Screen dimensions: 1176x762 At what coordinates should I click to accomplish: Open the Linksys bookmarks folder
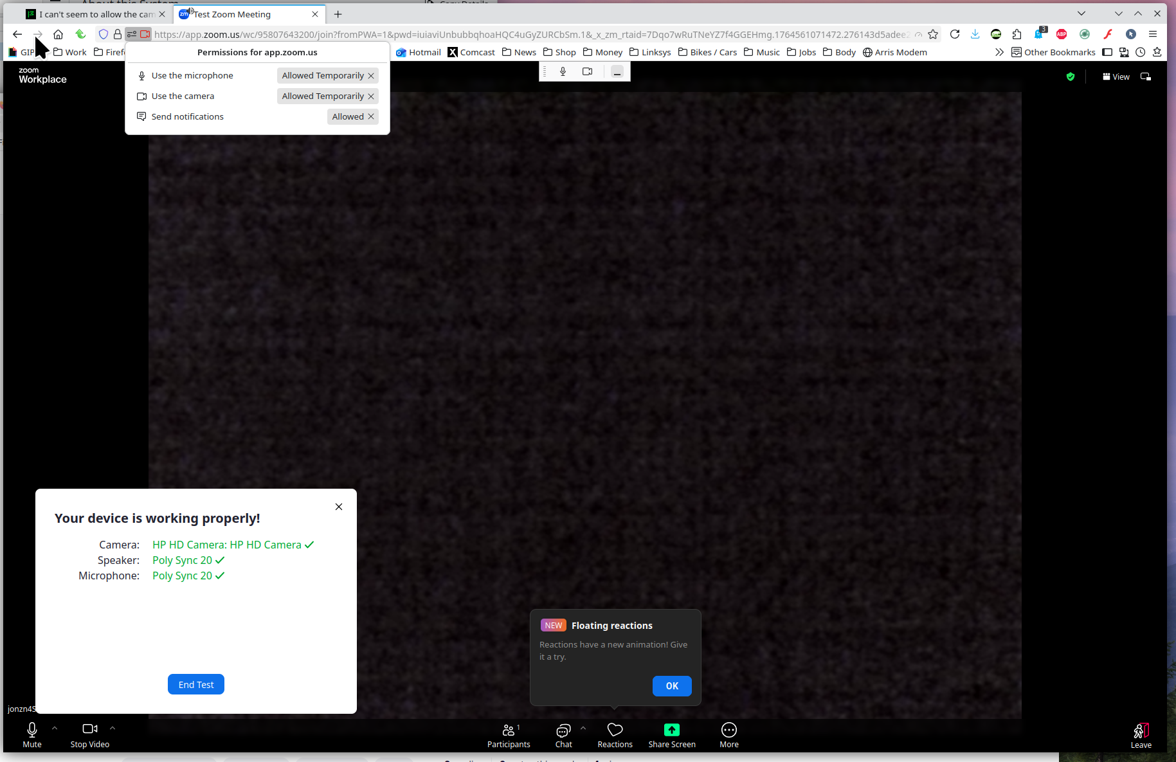(x=650, y=52)
